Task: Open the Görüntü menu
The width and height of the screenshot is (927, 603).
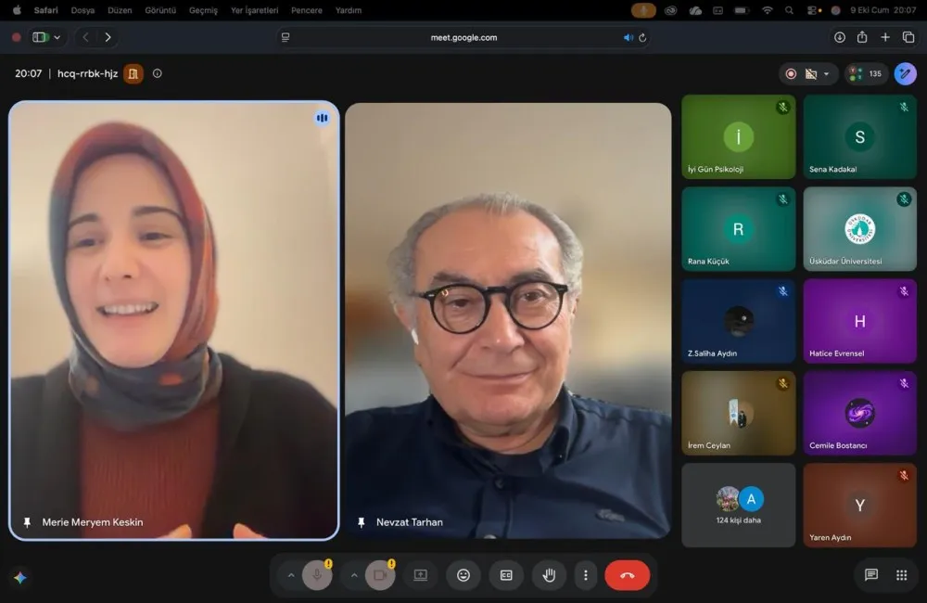Action: tap(160, 10)
